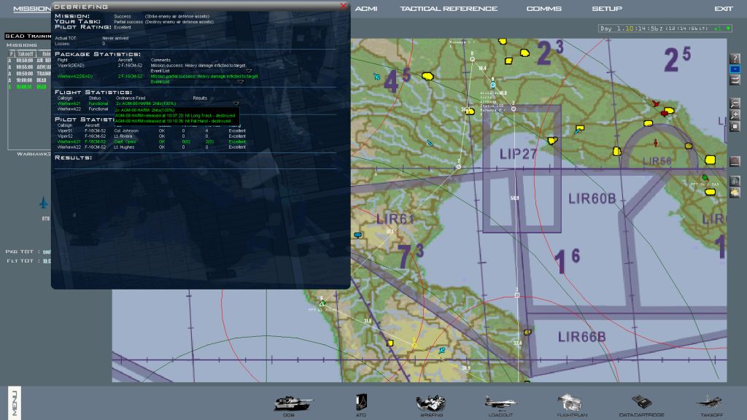
Task: Click the blue aircraft icon on left panel
Action: point(43,203)
